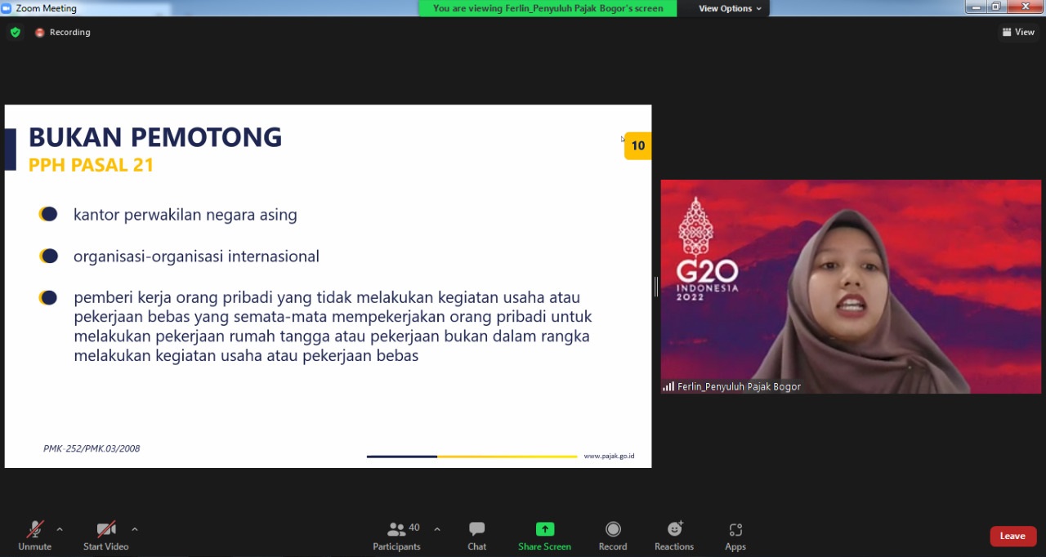The height and width of the screenshot is (557, 1046).
Task: Select Ferlin's speaker video thumbnail
Action: [x=851, y=287]
